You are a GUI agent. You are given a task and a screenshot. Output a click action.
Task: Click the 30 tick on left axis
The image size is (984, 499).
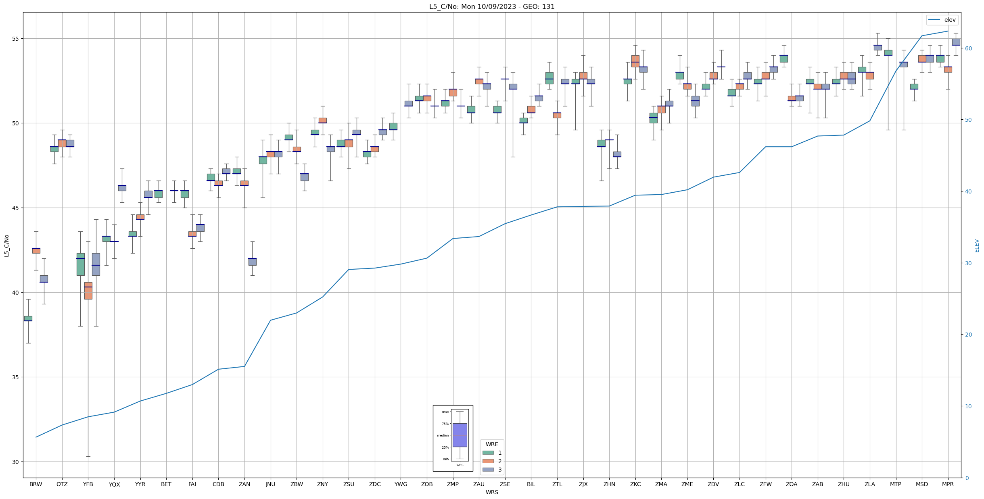[16, 462]
